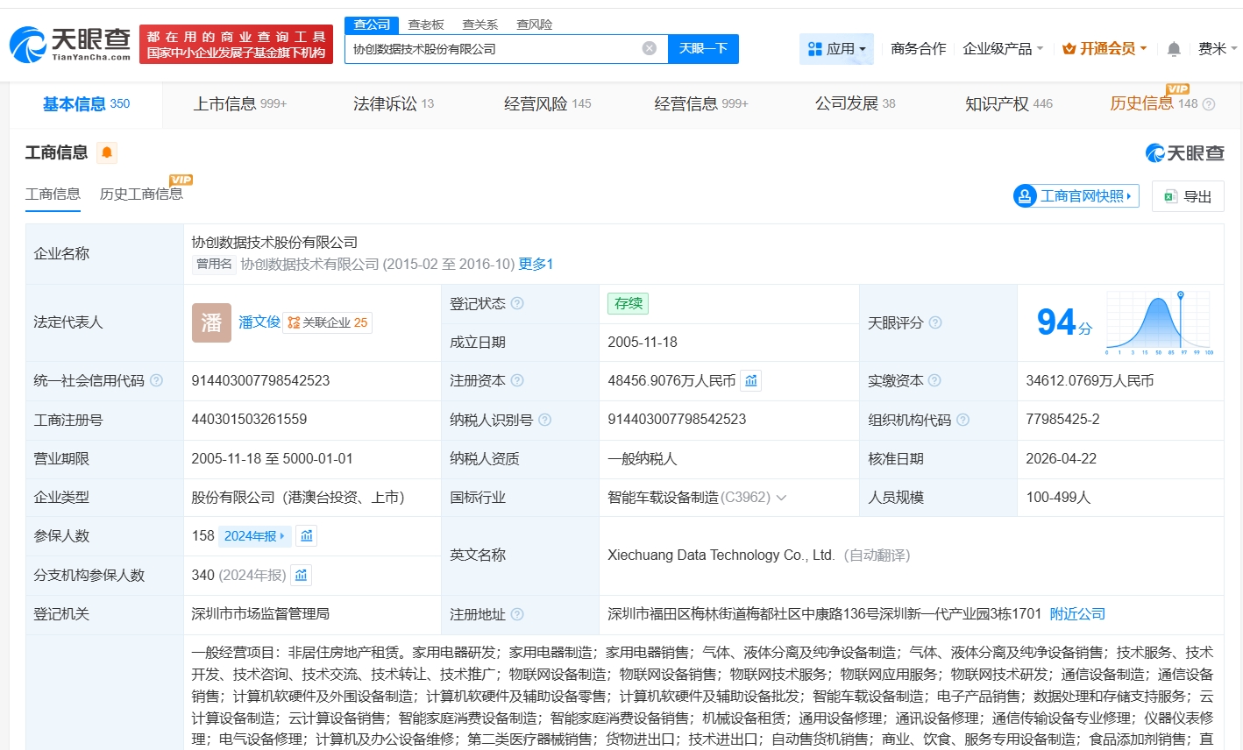Click help icon beside 天眼评分

[935, 323]
